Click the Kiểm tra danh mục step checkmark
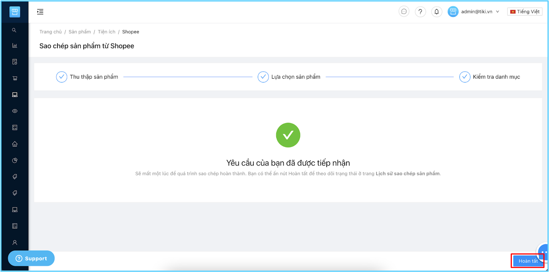Viewport: 549px width, 272px height. 465,77
